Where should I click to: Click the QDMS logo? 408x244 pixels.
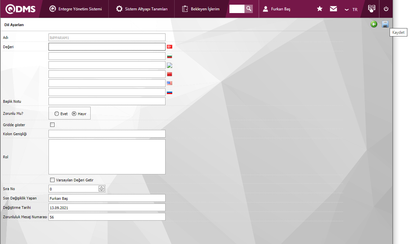click(20, 9)
